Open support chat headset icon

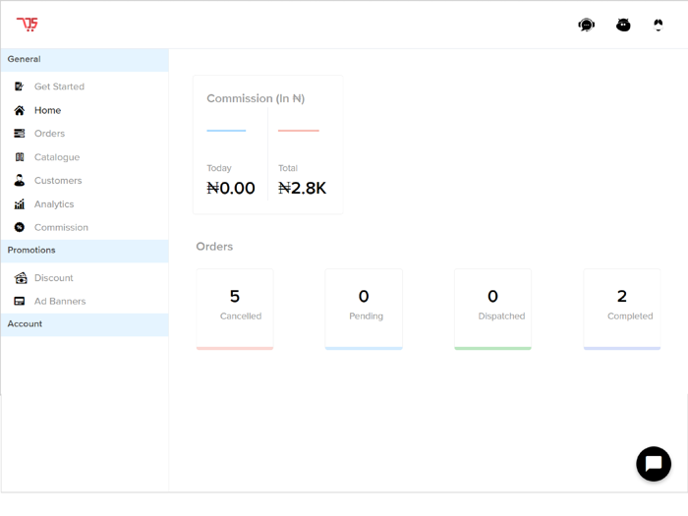[586, 25]
